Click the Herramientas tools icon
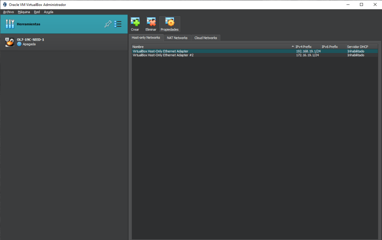 (10, 24)
